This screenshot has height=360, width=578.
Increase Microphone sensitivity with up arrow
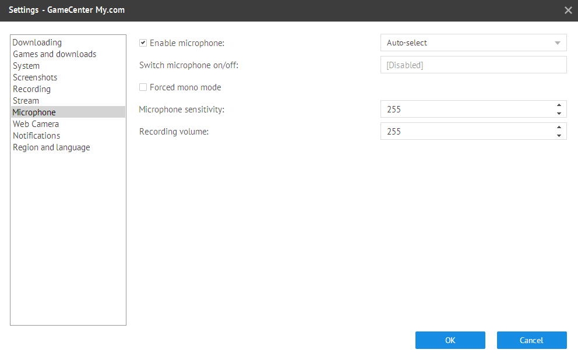point(559,105)
